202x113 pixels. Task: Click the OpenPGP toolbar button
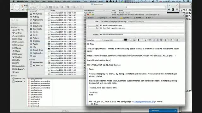coord(125,18)
